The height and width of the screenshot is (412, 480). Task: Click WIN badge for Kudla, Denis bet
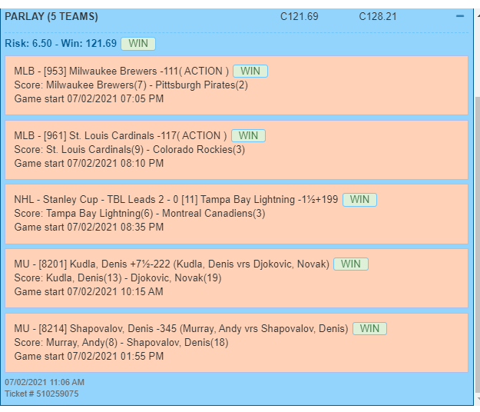[351, 264]
